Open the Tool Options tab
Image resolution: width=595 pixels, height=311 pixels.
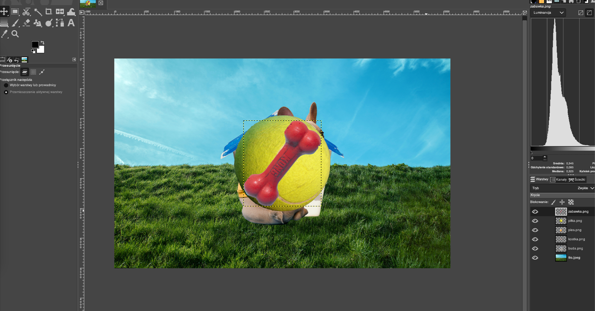click(x=2, y=60)
